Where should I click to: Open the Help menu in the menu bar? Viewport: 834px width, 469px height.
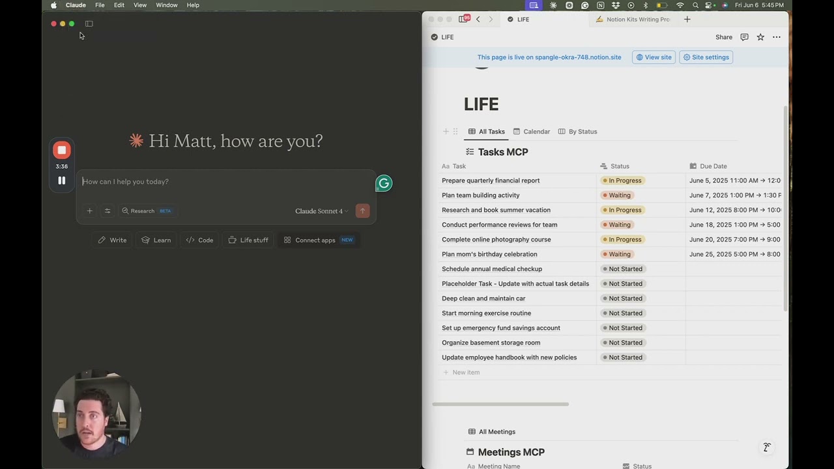tap(193, 5)
